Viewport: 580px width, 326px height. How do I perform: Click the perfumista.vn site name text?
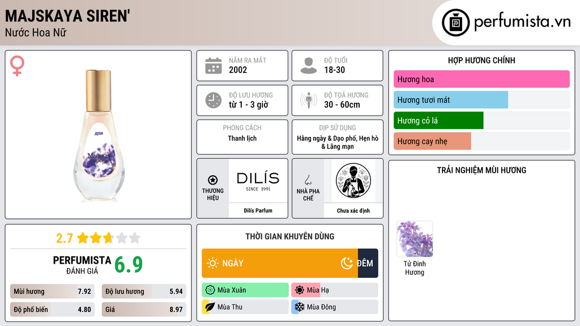pyautogui.click(x=522, y=22)
